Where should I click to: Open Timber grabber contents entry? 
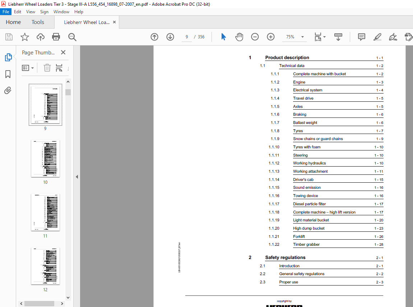click(306, 245)
